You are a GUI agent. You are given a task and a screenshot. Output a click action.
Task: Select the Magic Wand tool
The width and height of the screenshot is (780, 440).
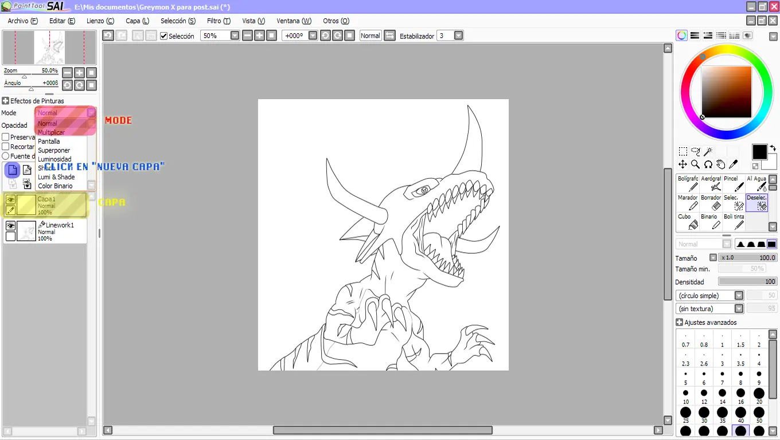708,152
